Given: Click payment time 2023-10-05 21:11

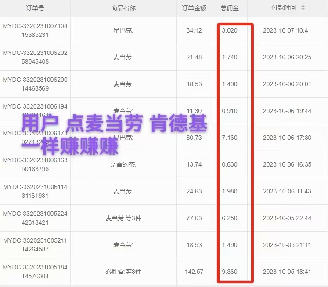Looking at the screenshot, I should coord(287,245).
